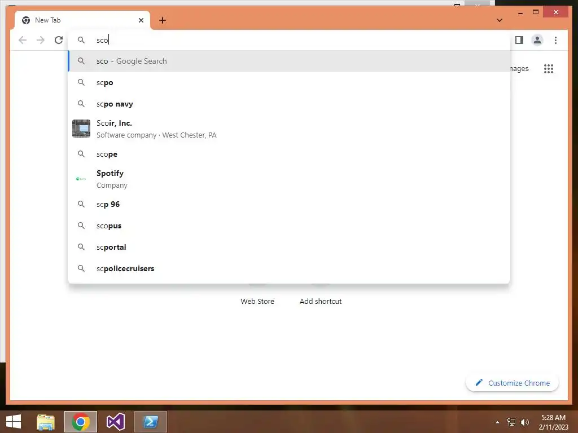Close the New Tab tab
The height and width of the screenshot is (433, 578).
pyautogui.click(x=141, y=20)
